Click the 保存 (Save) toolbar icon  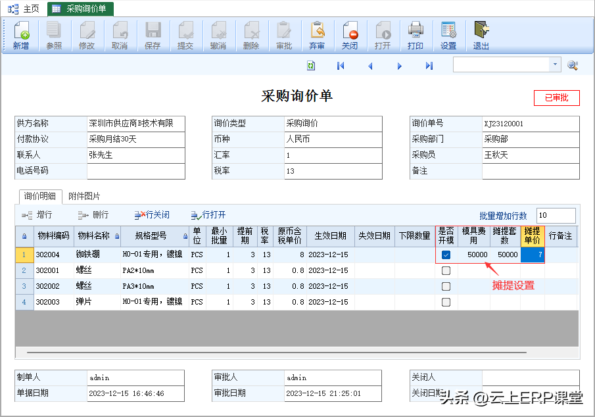tap(153, 36)
